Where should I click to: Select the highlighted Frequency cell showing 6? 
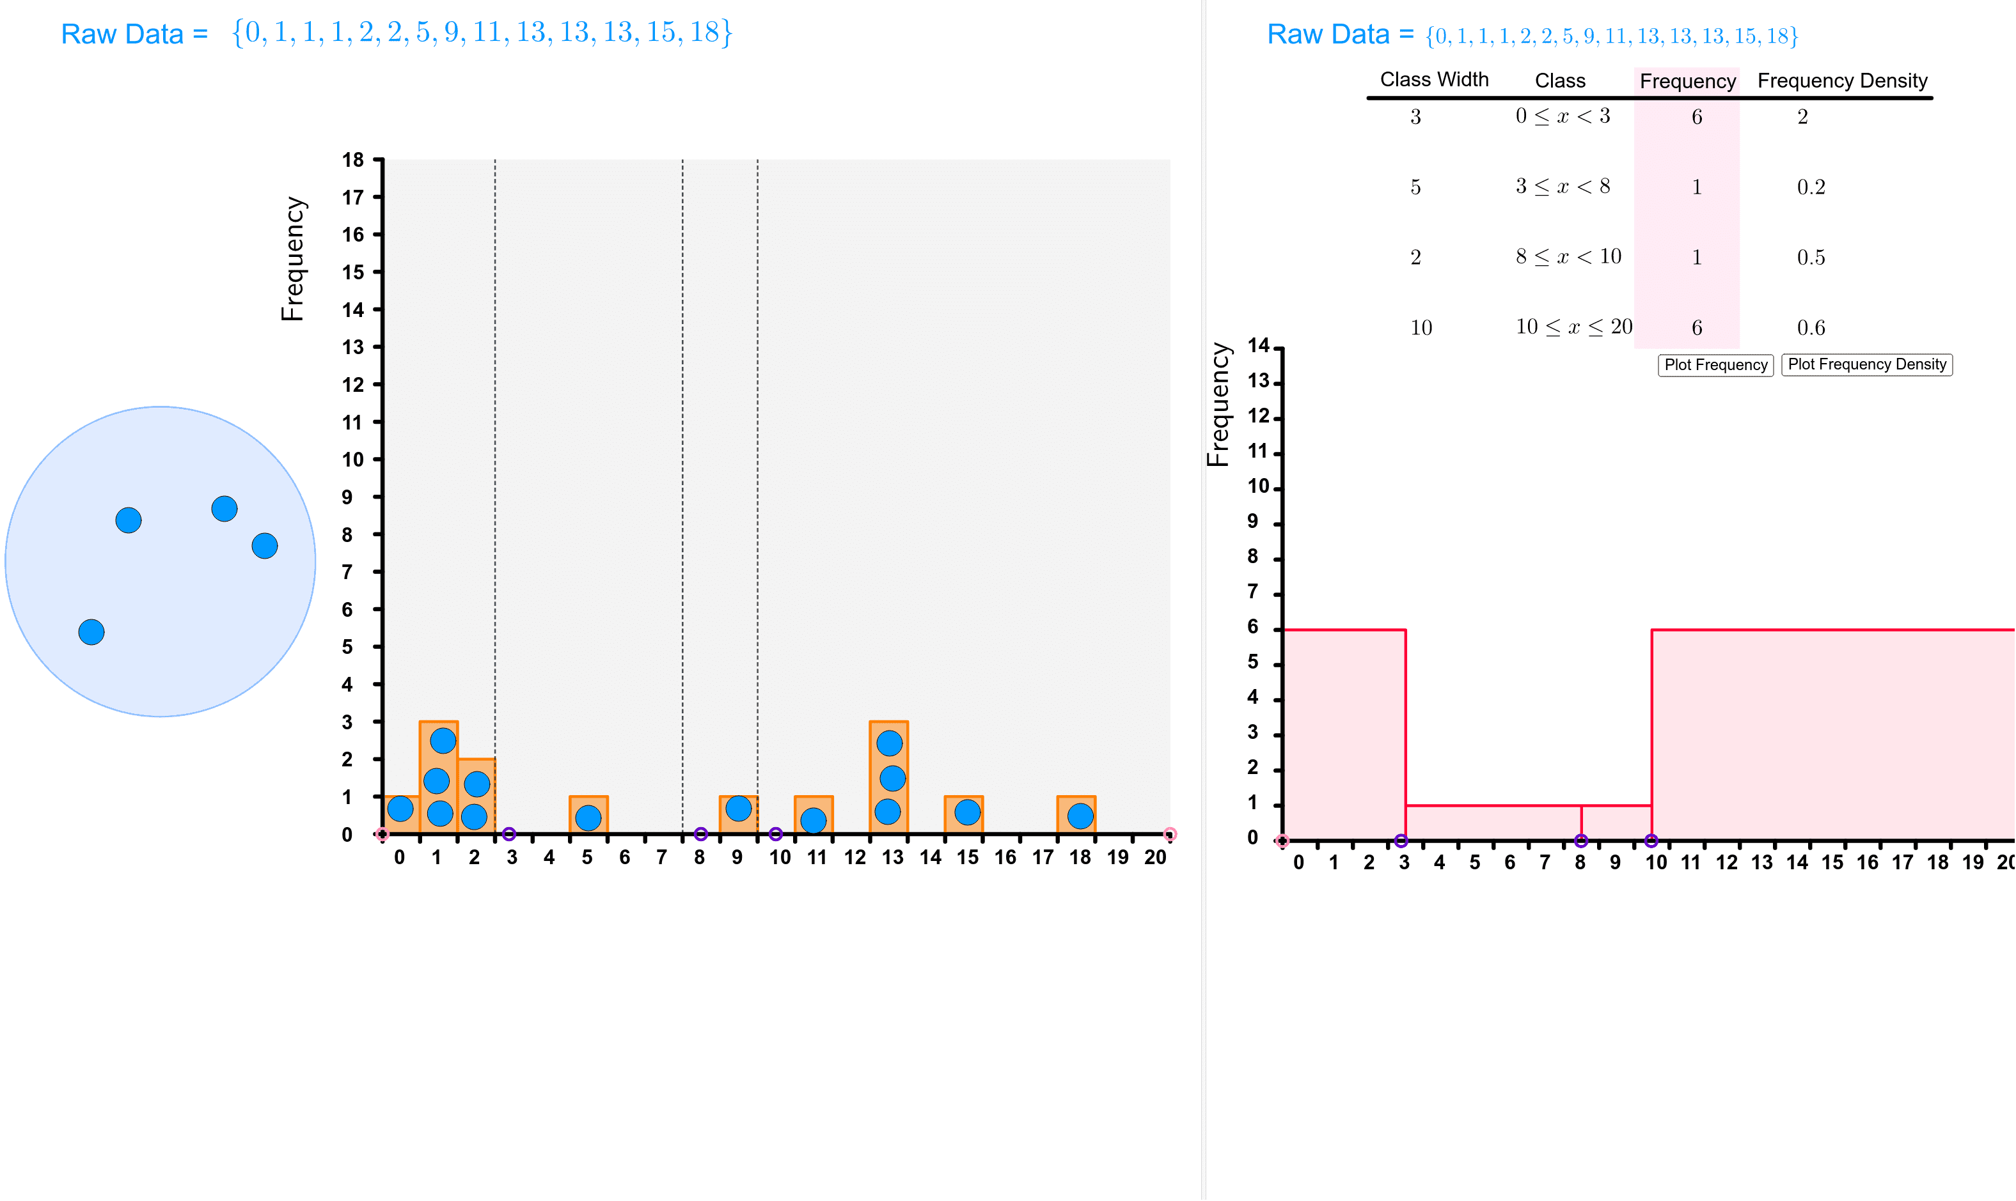1696,118
